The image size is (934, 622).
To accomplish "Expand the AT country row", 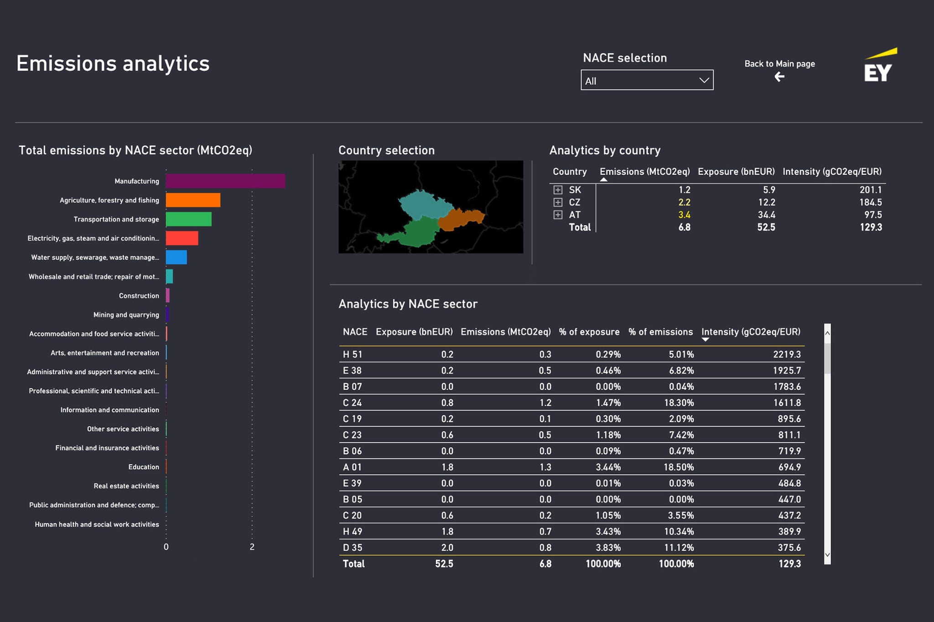I will [x=558, y=215].
